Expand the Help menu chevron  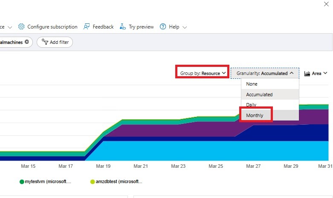[185, 27]
